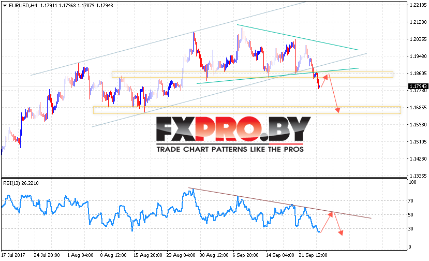Select the RSI scale level 70

click(x=411, y=201)
